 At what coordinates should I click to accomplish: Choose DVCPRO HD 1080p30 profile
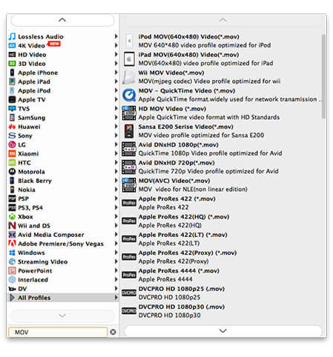(x=221, y=311)
